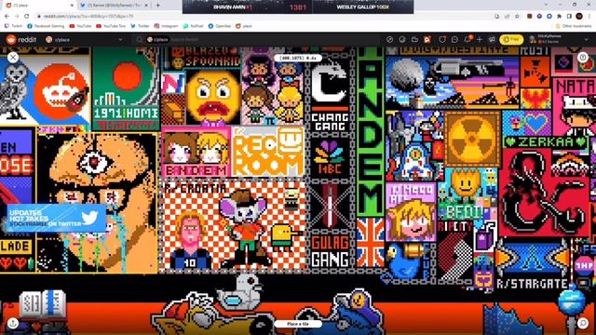596x335 pixels.
Task: Open the NoPixel bookmark
Action: coord(193,26)
